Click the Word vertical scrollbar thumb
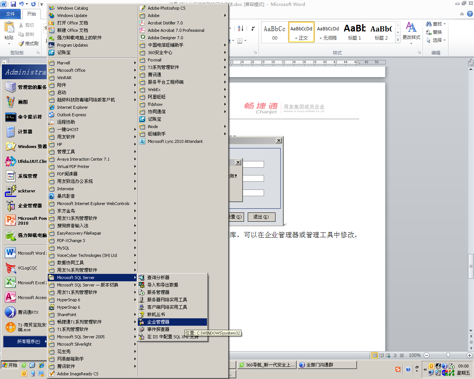Viewport: 474px width, 379px height. point(471,266)
